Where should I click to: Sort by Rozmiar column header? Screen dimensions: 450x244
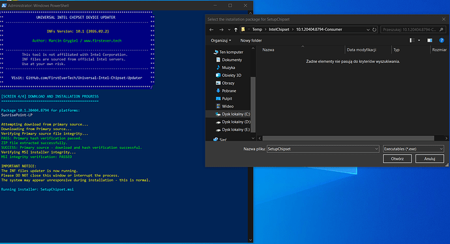pos(440,50)
